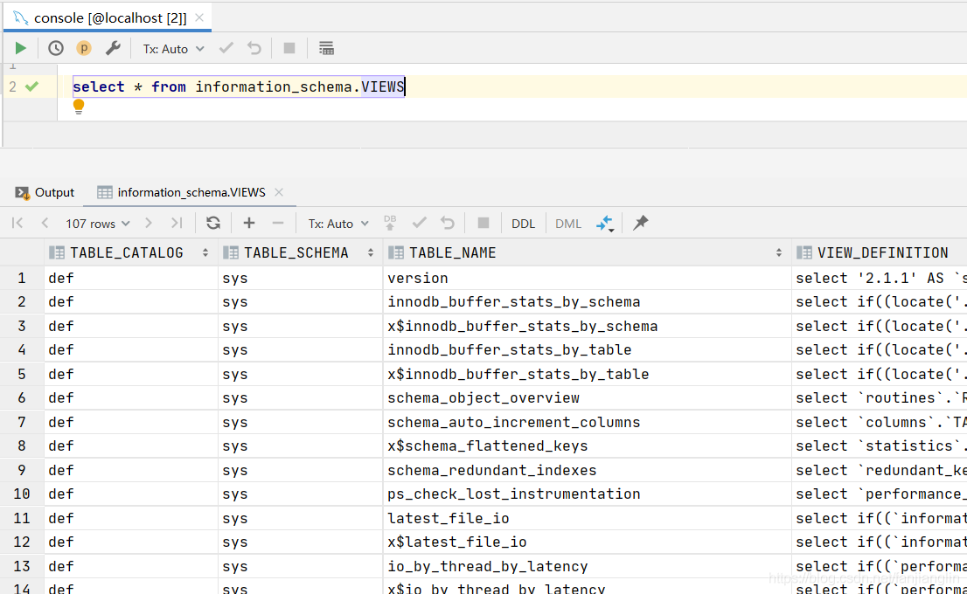Pin the result tab with the pin icon

coord(641,223)
